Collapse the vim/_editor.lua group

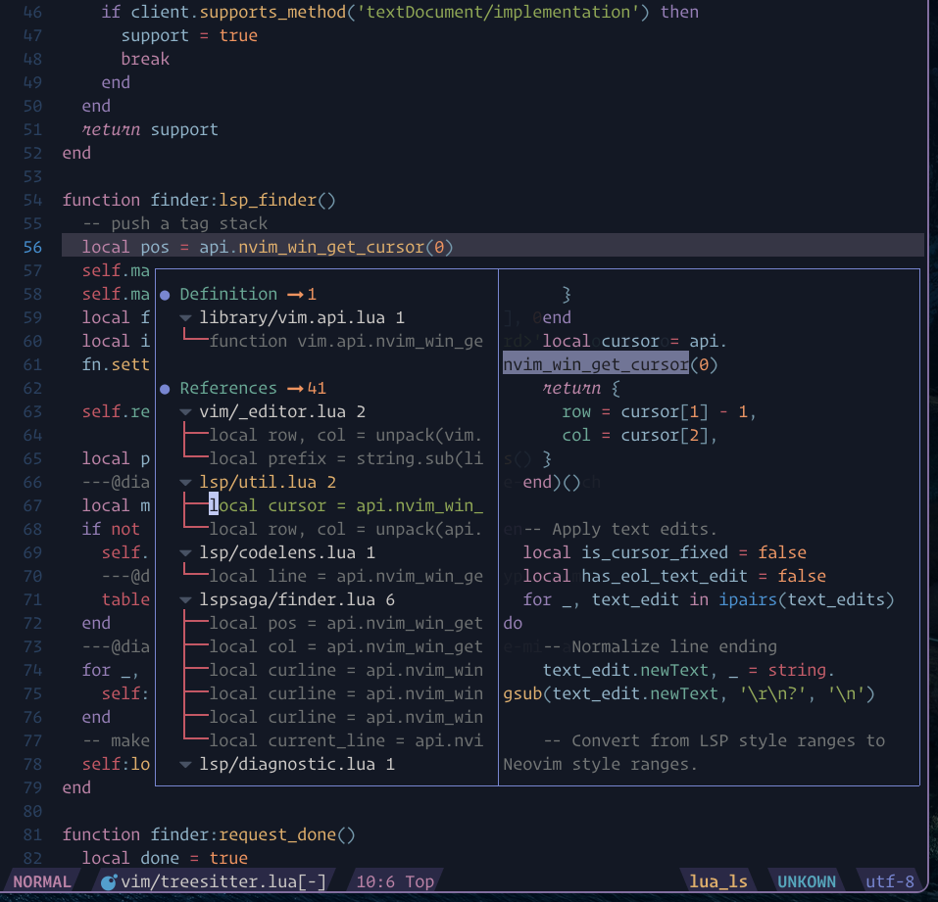(186, 412)
